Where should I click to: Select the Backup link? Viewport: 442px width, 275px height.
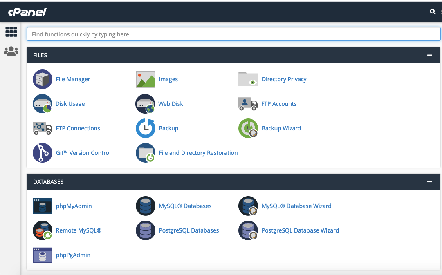[x=168, y=128]
